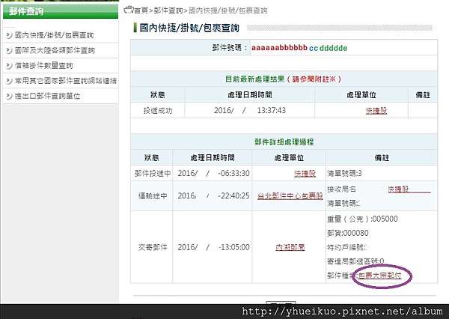The image size is (449, 319).
Task: Click the tracking number aaaaaabbbbbb cc ddddde
Action: [x=299, y=48]
